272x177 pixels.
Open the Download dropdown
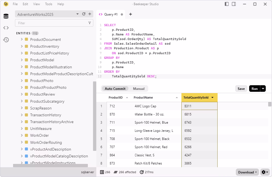tap(247, 172)
